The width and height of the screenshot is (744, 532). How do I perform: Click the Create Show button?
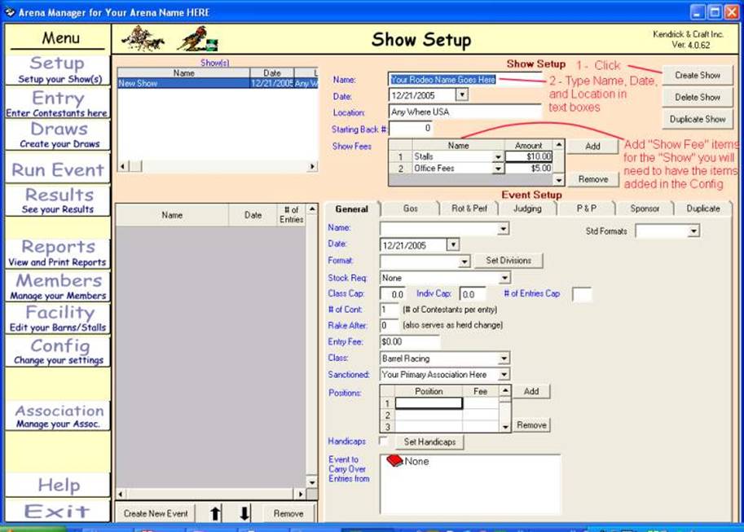pos(697,75)
